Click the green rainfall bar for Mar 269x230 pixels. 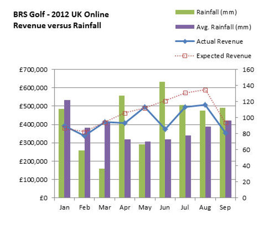click(101, 183)
